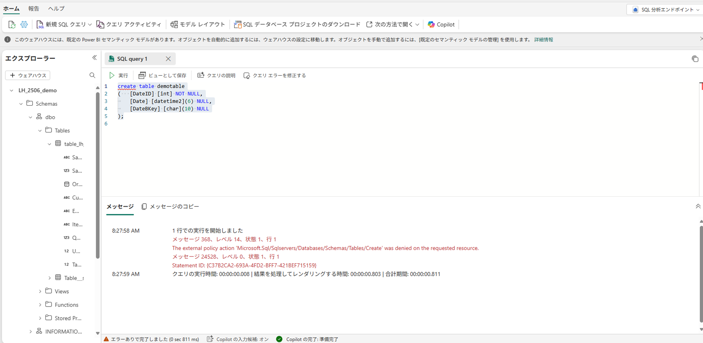The width and height of the screenshot is (703, 343).
Task: Click the error warning status icon
Action: pyautogui.click(x=106, y=339)
